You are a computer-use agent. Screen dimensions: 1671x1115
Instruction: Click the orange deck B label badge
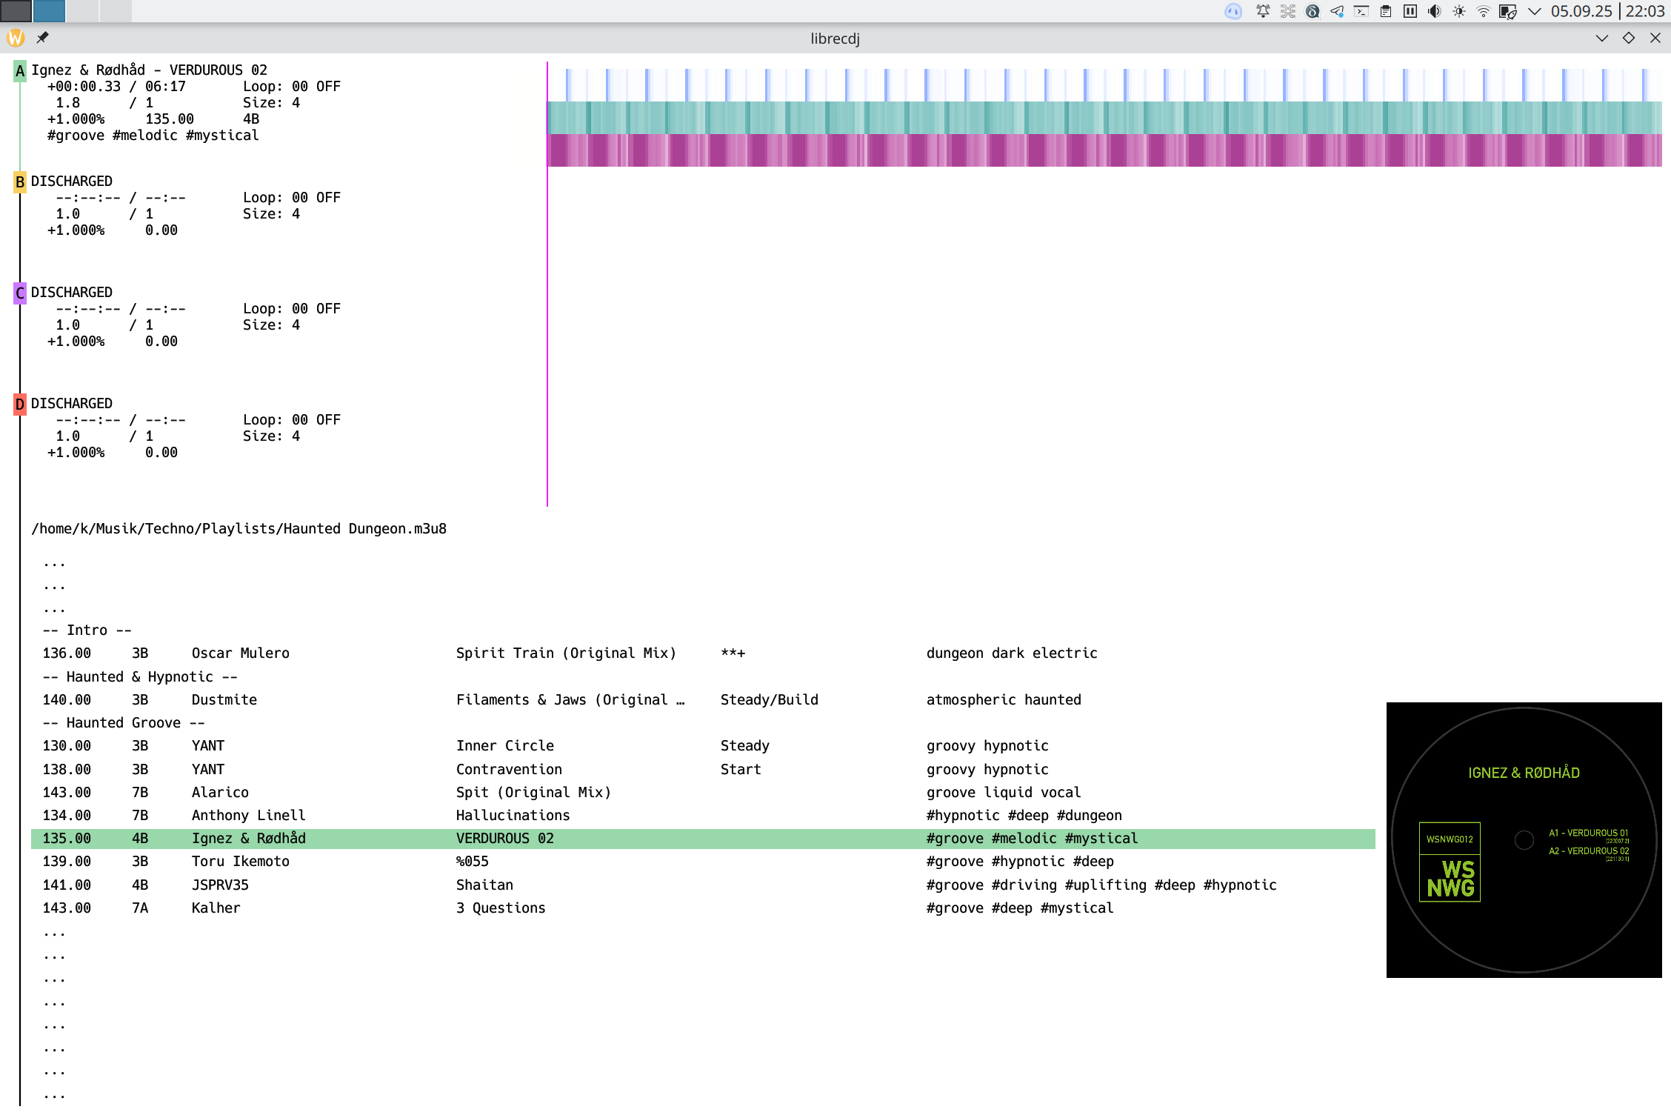click(20, 182)
